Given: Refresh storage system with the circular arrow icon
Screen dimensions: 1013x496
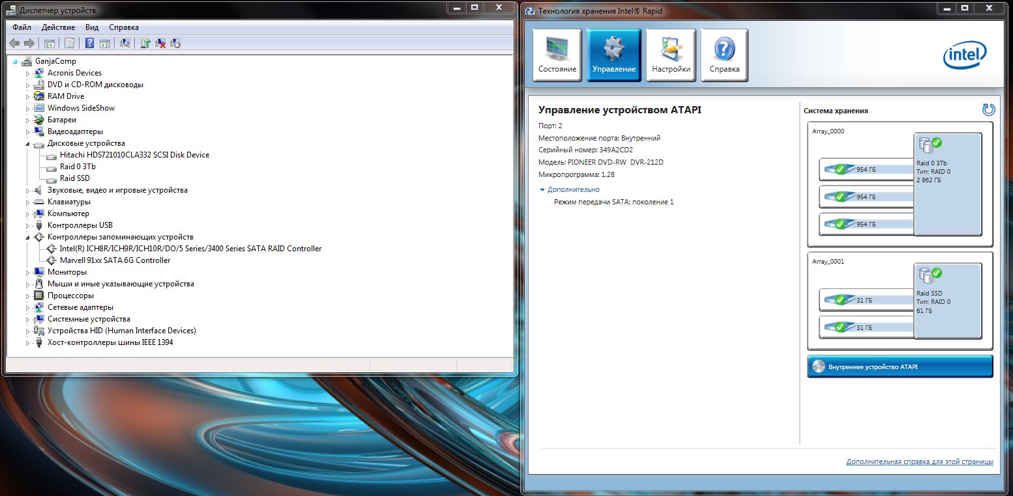Looking at the screenshot, I should (988, 110).
